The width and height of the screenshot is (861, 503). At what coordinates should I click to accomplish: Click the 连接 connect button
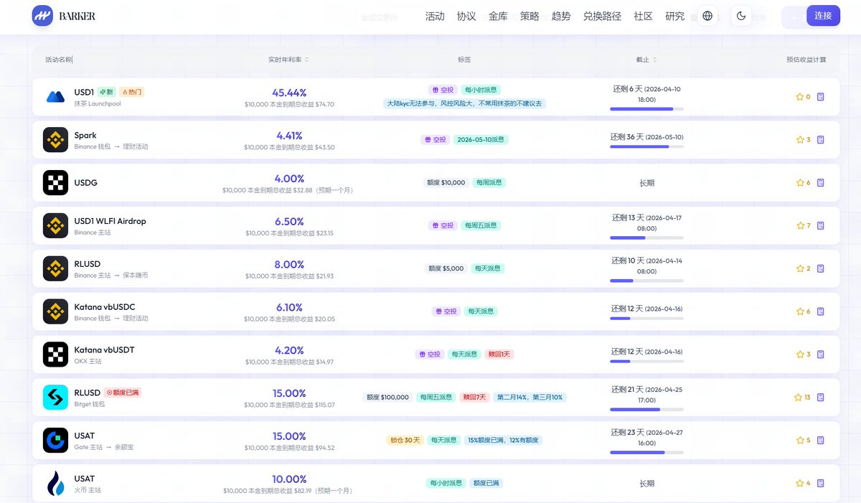(823, 16)
